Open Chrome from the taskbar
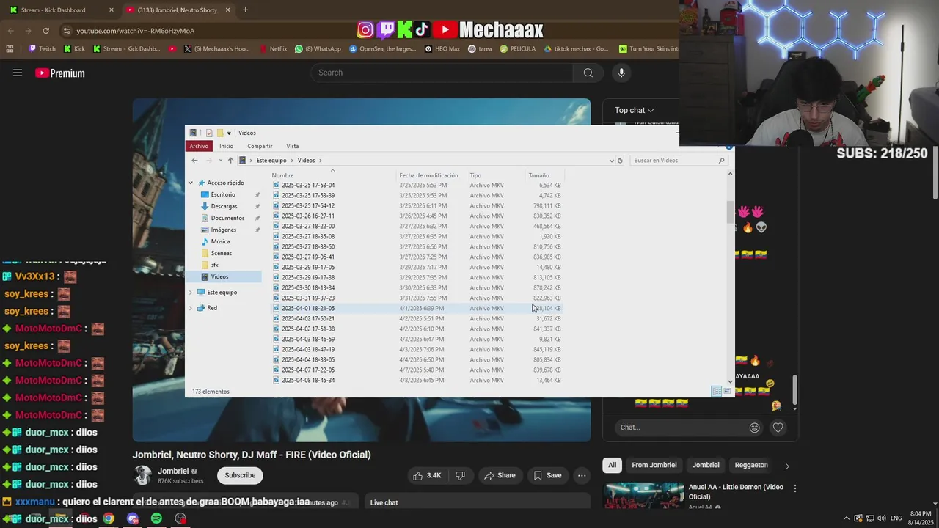Viewport: 939px width, 528px height. pos(109,518)
